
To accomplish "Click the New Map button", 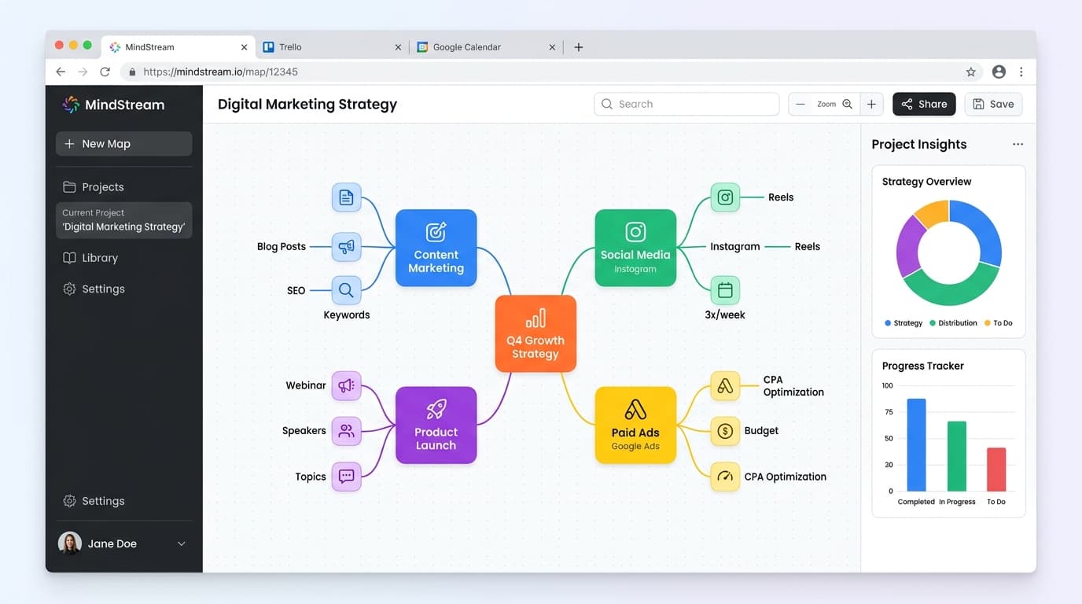I will 123,144.
